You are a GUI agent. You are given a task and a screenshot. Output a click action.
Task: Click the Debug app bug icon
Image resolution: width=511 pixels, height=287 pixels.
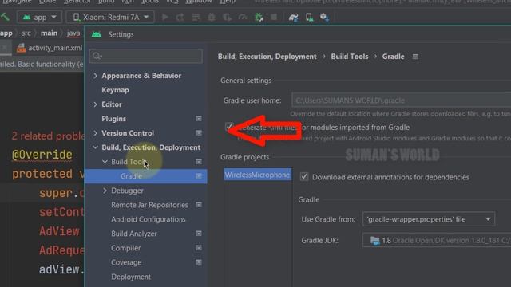(212, 17)
